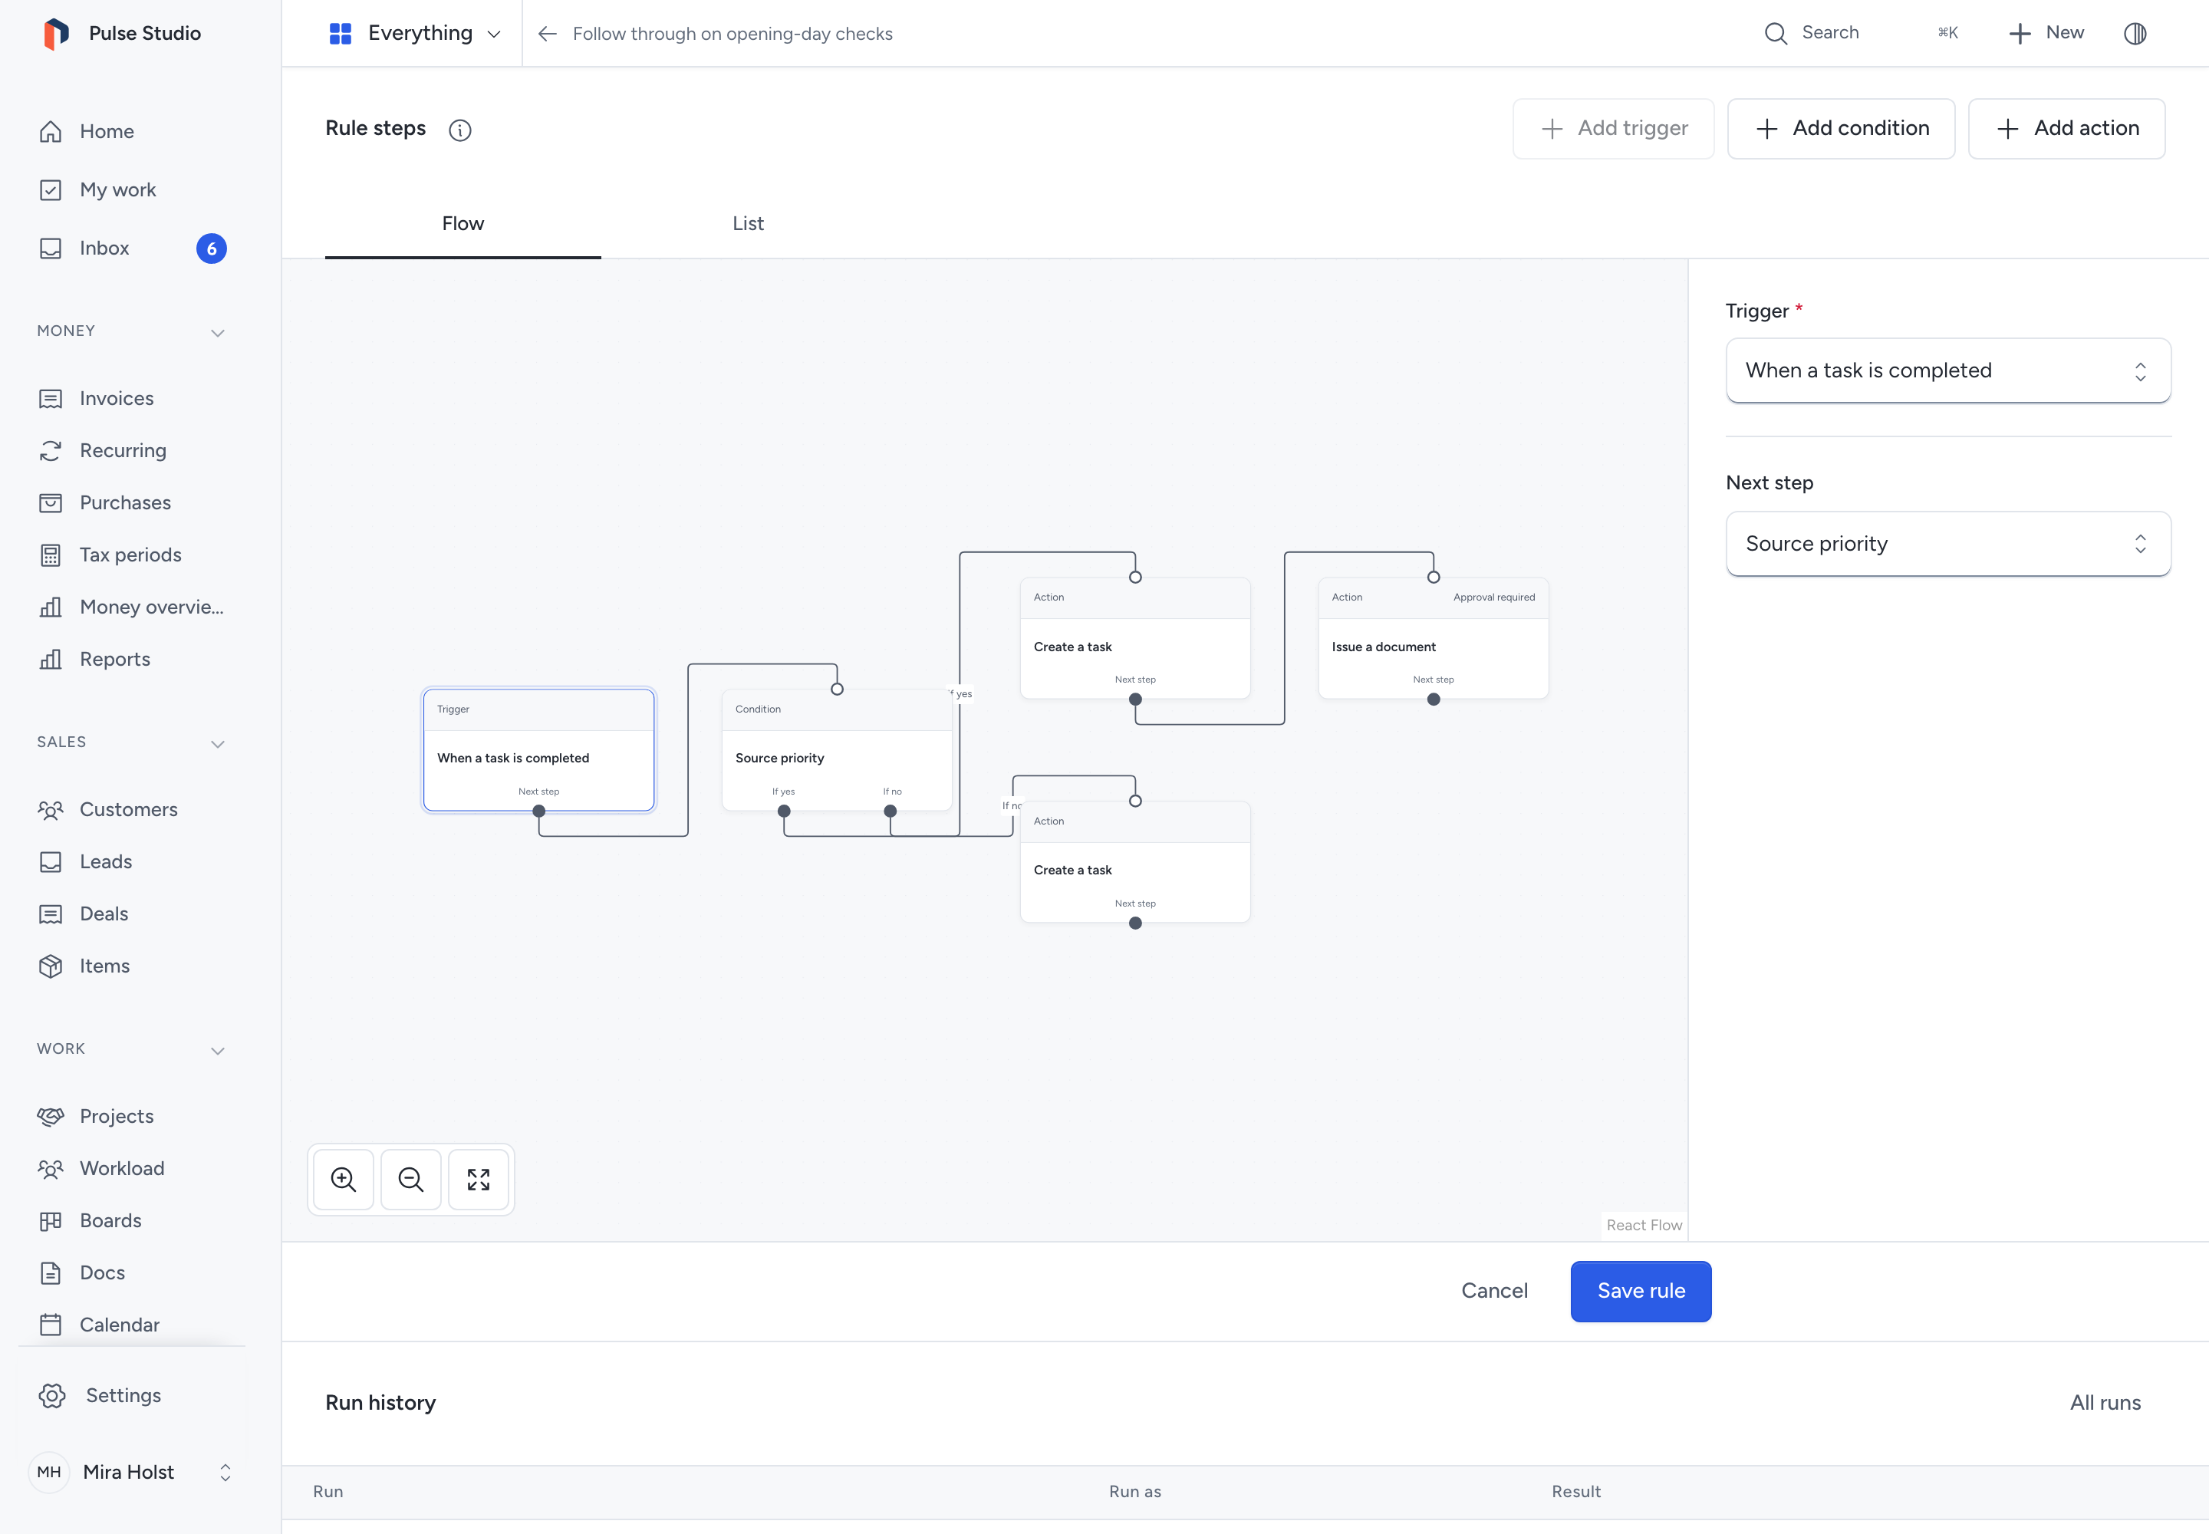Click the Add condition button
Image resolution: width=2209 pixels, height=1534 pixels.
[x=1841, y=129]
